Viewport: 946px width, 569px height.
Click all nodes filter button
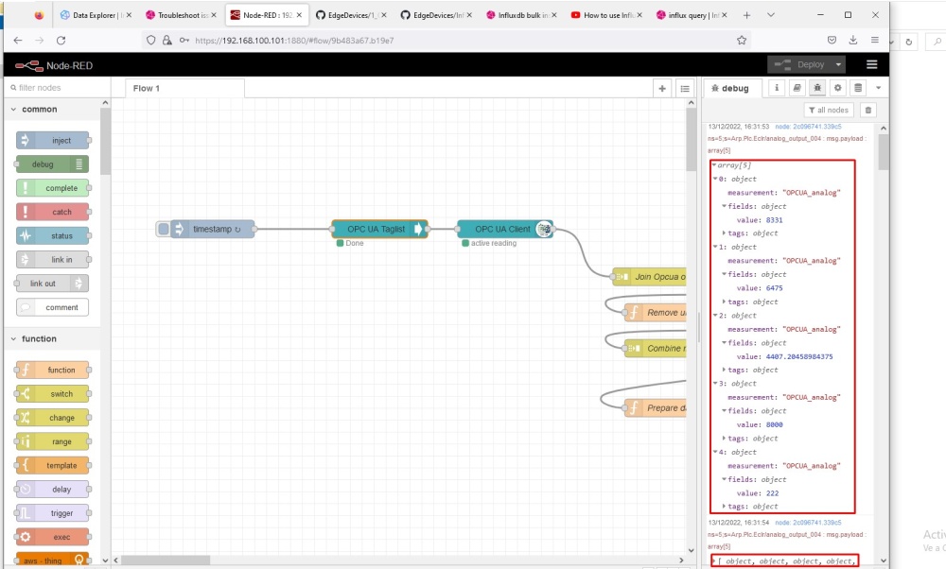tap(829, 110)
